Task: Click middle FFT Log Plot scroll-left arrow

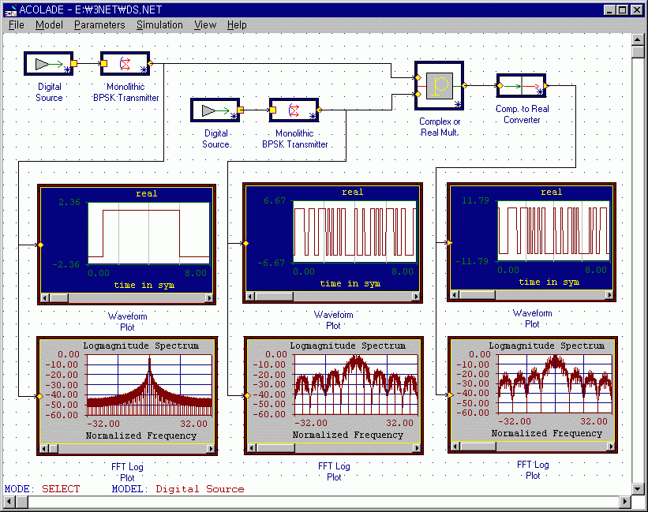Action: 251,447
